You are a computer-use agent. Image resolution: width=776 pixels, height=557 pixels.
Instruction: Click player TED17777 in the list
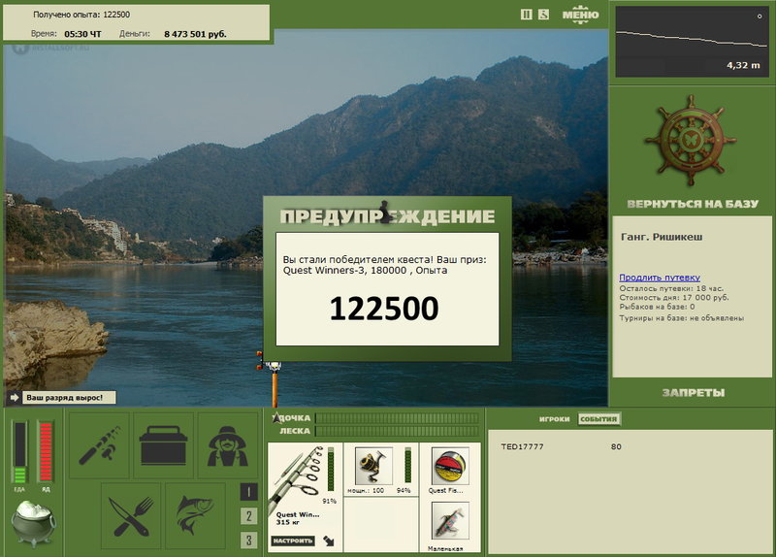click(x=522, y=446)
